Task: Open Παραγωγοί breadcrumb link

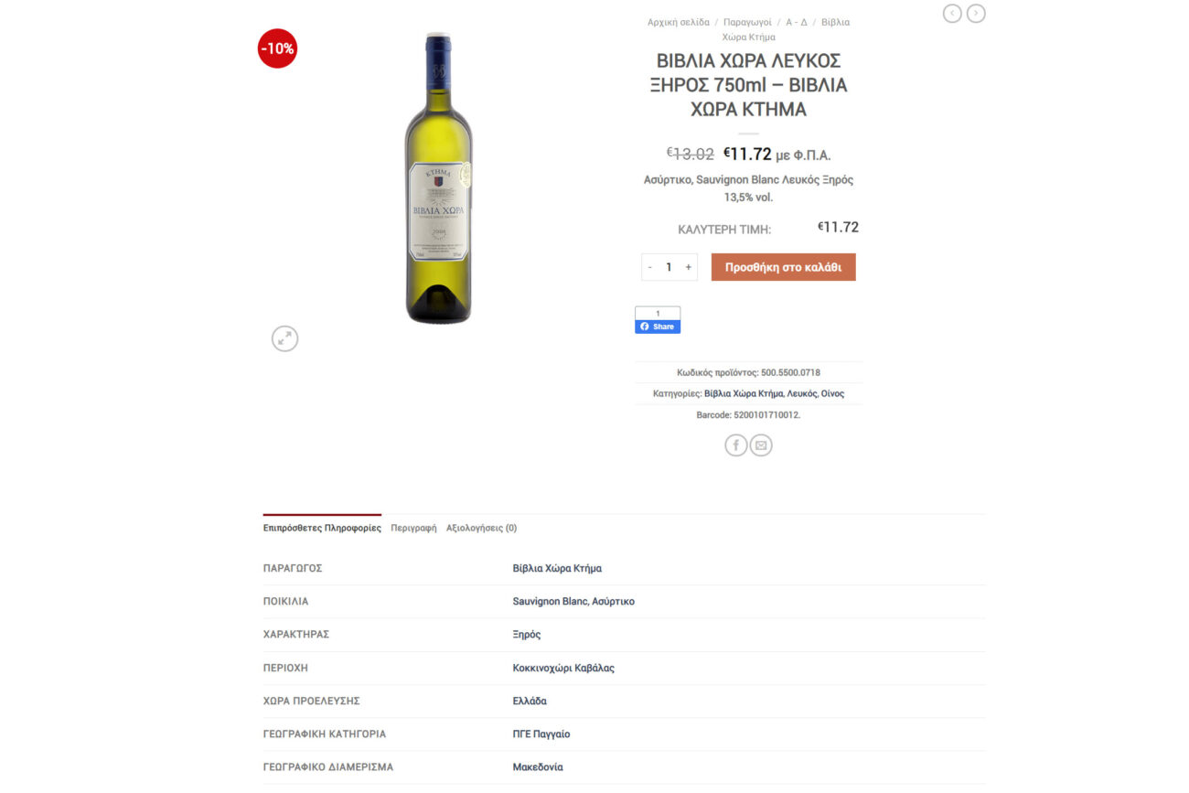Action: point(749,22)
